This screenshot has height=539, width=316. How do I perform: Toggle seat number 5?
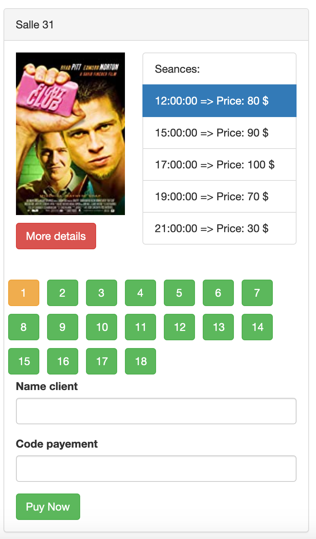tap(179, 293)
